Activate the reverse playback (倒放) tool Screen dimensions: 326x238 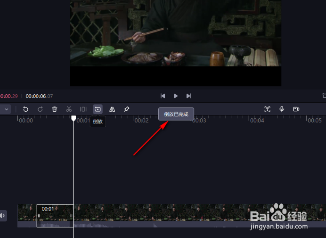pos(98,109)
